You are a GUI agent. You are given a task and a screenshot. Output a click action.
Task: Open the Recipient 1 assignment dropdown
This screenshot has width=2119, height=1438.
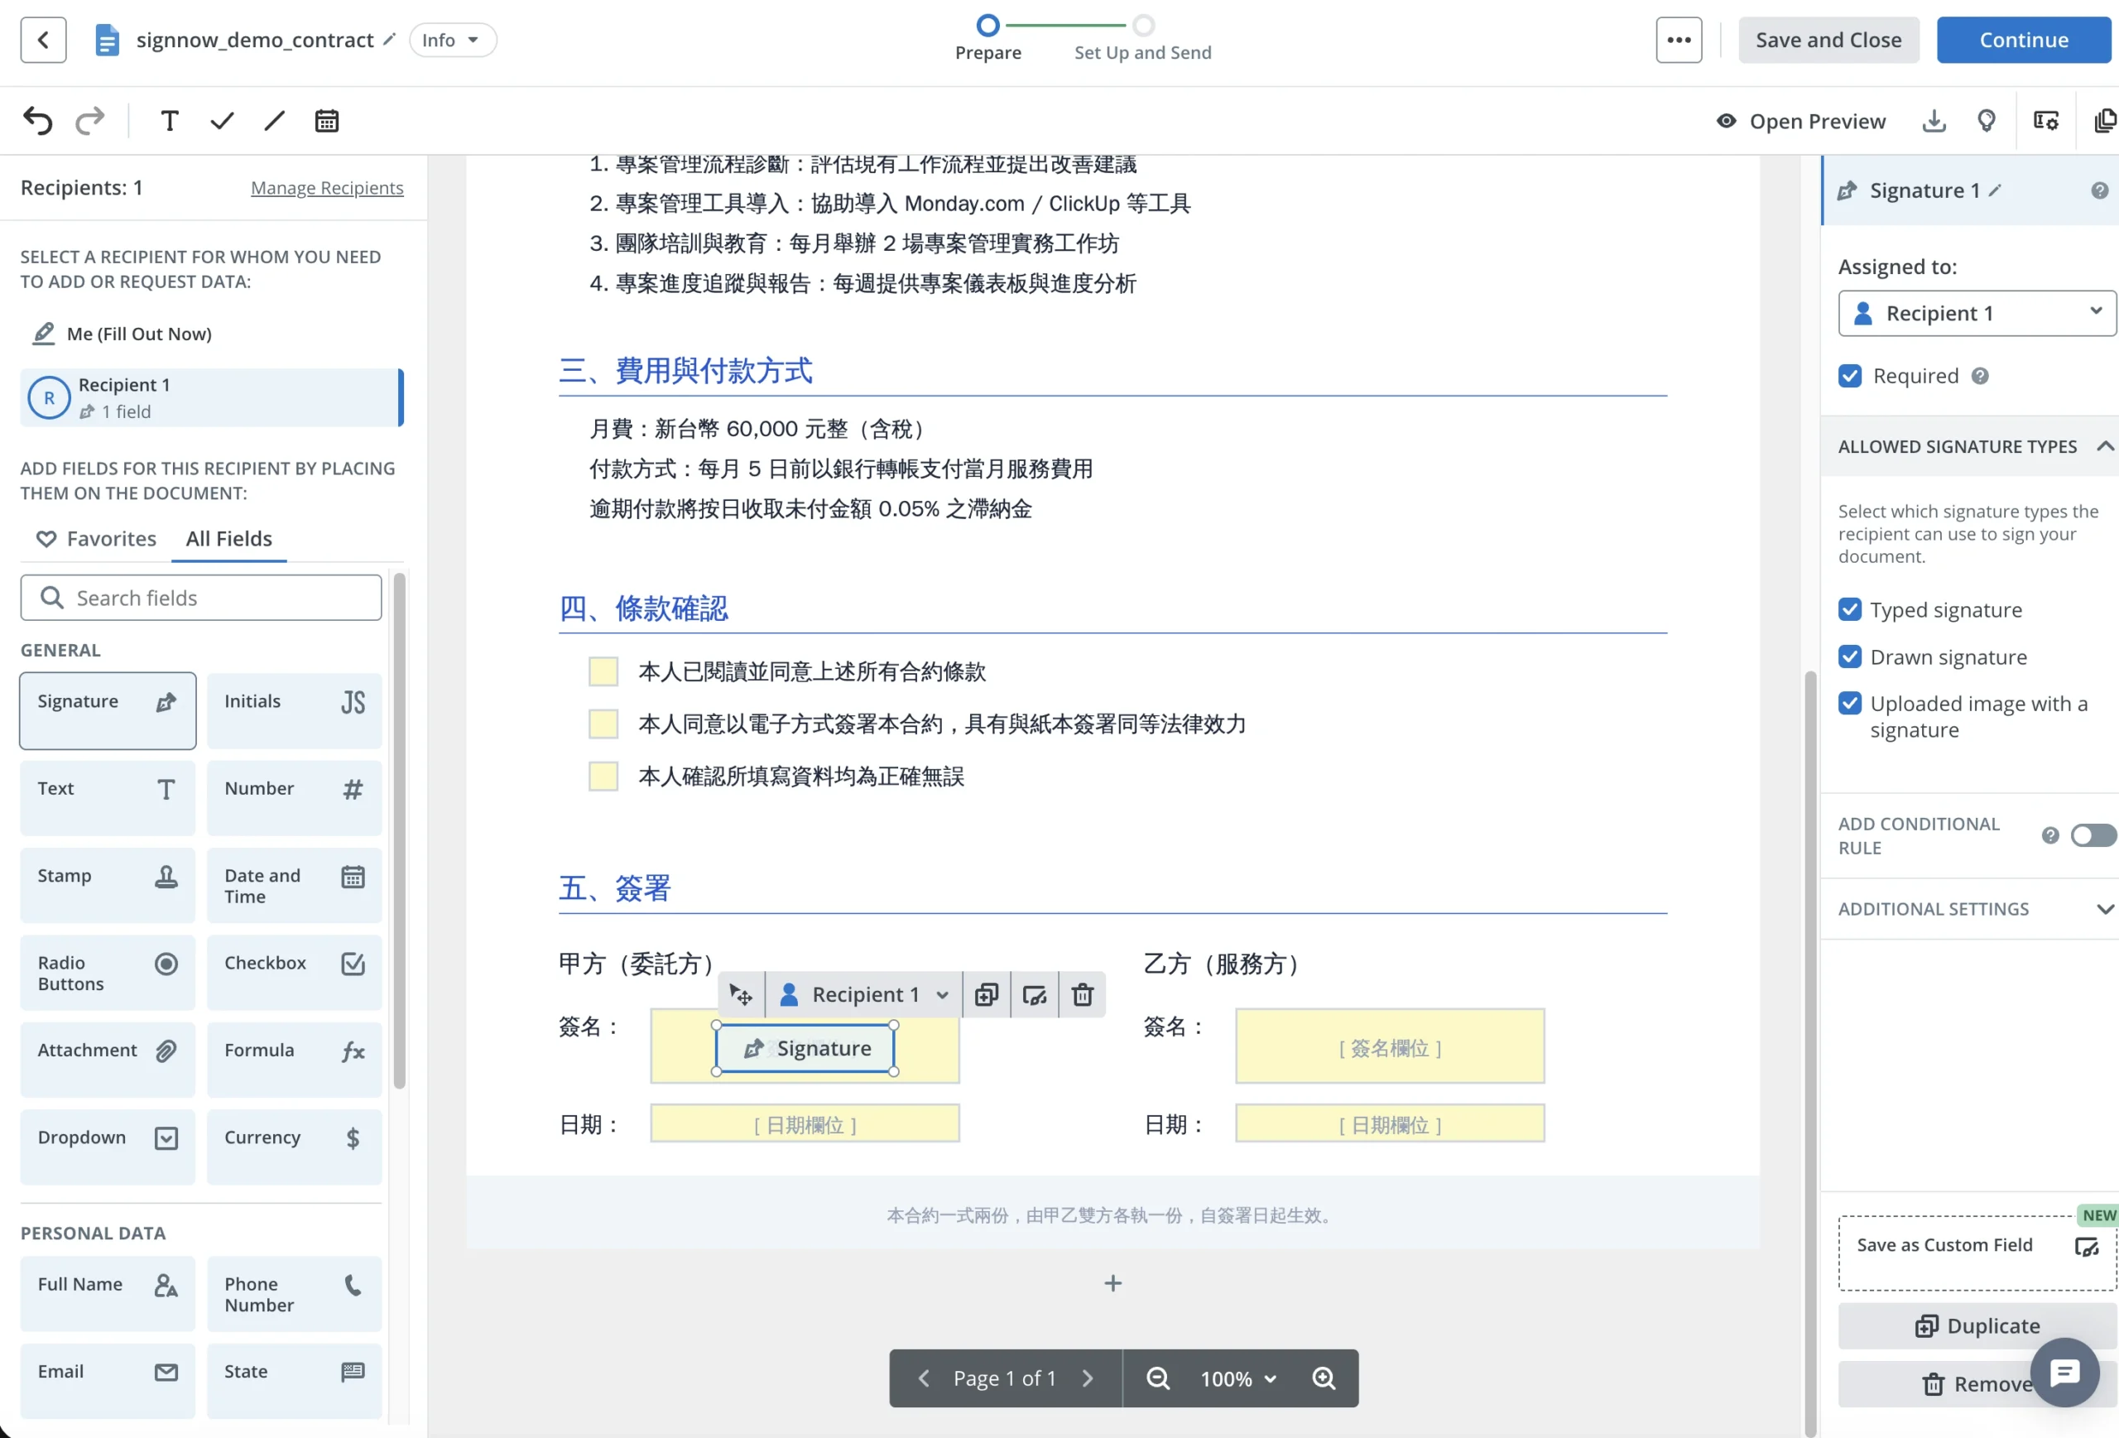[x=1975, y=313]
